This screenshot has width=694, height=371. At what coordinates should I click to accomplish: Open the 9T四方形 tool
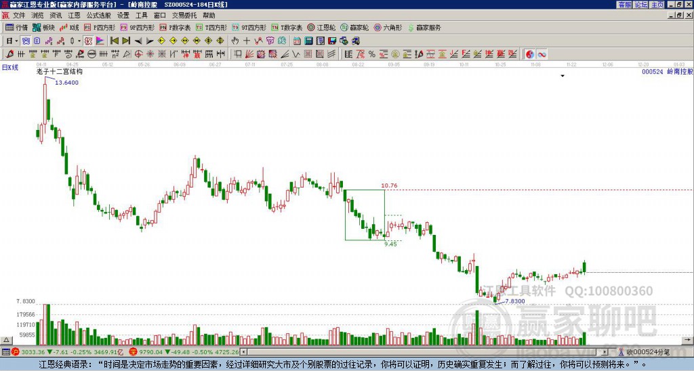(x=249, y=27)
